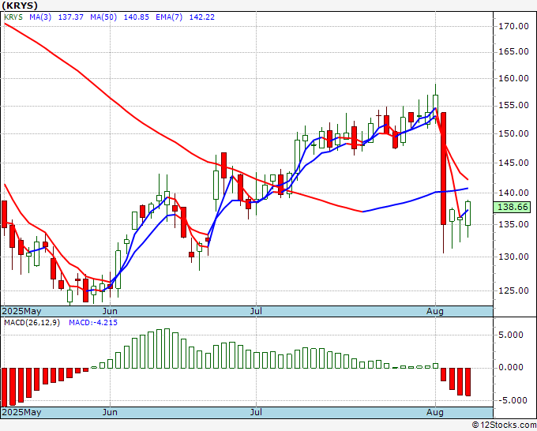This screenshot has width=537, height=431.
Task: Click the (KRYS) chart title
Action: 20,6
